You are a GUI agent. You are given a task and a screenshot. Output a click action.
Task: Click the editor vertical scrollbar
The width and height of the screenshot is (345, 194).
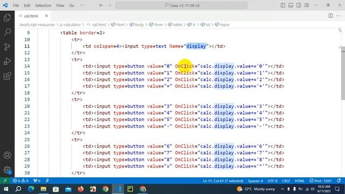[343, 73]
